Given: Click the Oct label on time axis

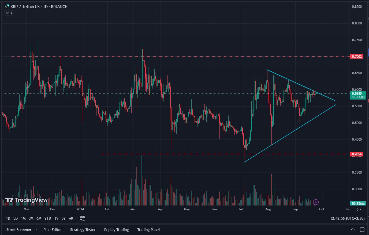Looking at the screenshot, I should (322, 209).
